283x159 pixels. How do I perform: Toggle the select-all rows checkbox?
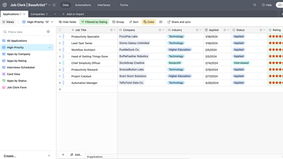(x=60, y=30)
